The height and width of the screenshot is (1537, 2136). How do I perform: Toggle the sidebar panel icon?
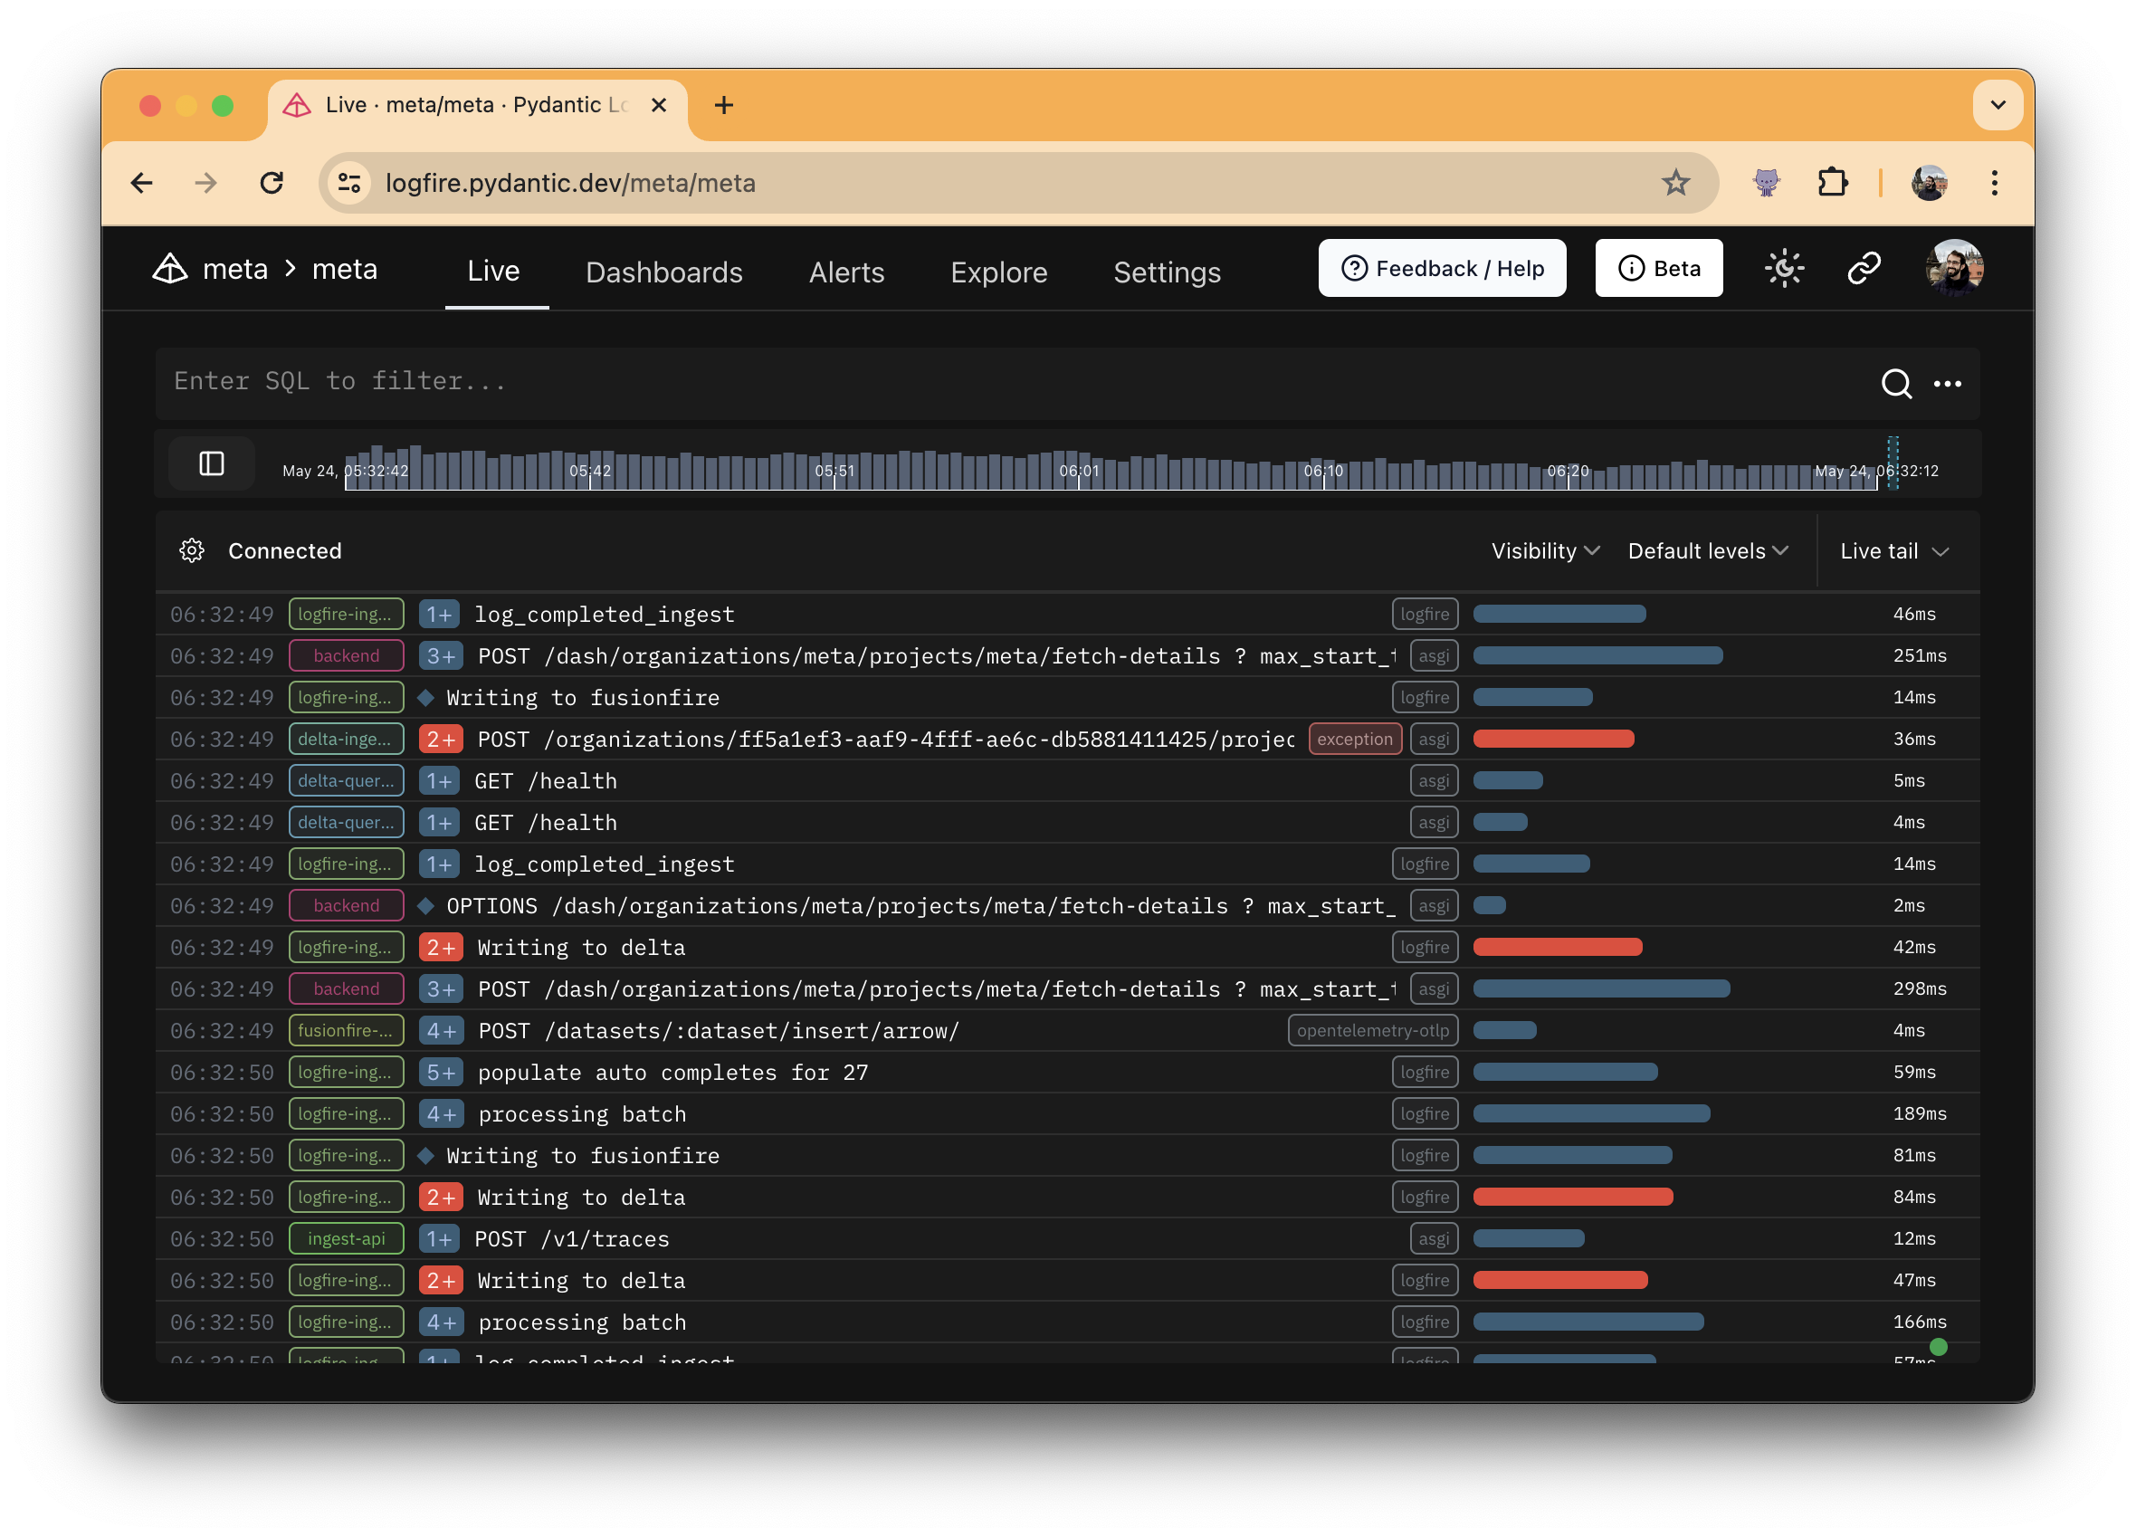click(x=211, y=463)
